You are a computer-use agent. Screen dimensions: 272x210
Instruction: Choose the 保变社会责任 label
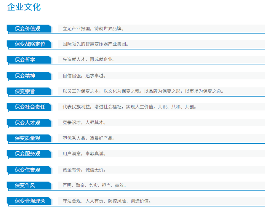30,107
